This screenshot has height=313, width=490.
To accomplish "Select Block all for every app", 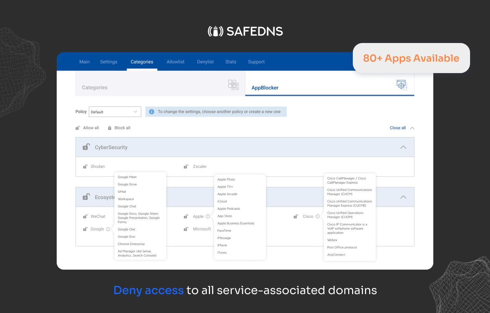I will pos(119,128).
